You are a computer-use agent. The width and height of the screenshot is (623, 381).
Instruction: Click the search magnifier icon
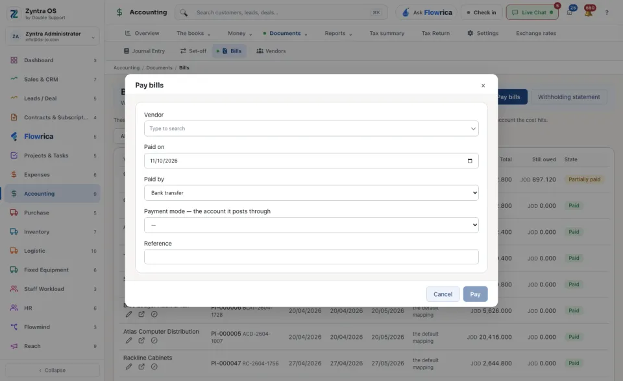(184, 13)
